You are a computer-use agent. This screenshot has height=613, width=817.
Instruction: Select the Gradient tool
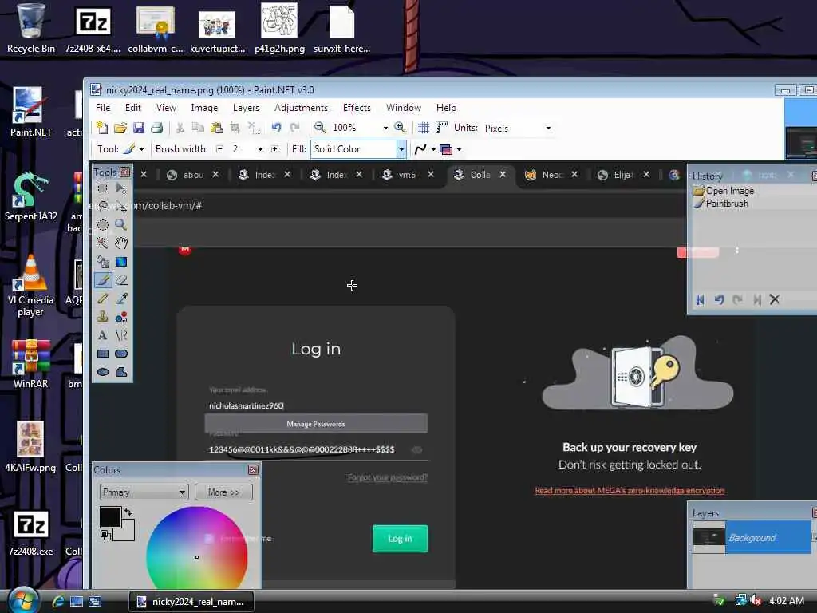coord(121,262)
